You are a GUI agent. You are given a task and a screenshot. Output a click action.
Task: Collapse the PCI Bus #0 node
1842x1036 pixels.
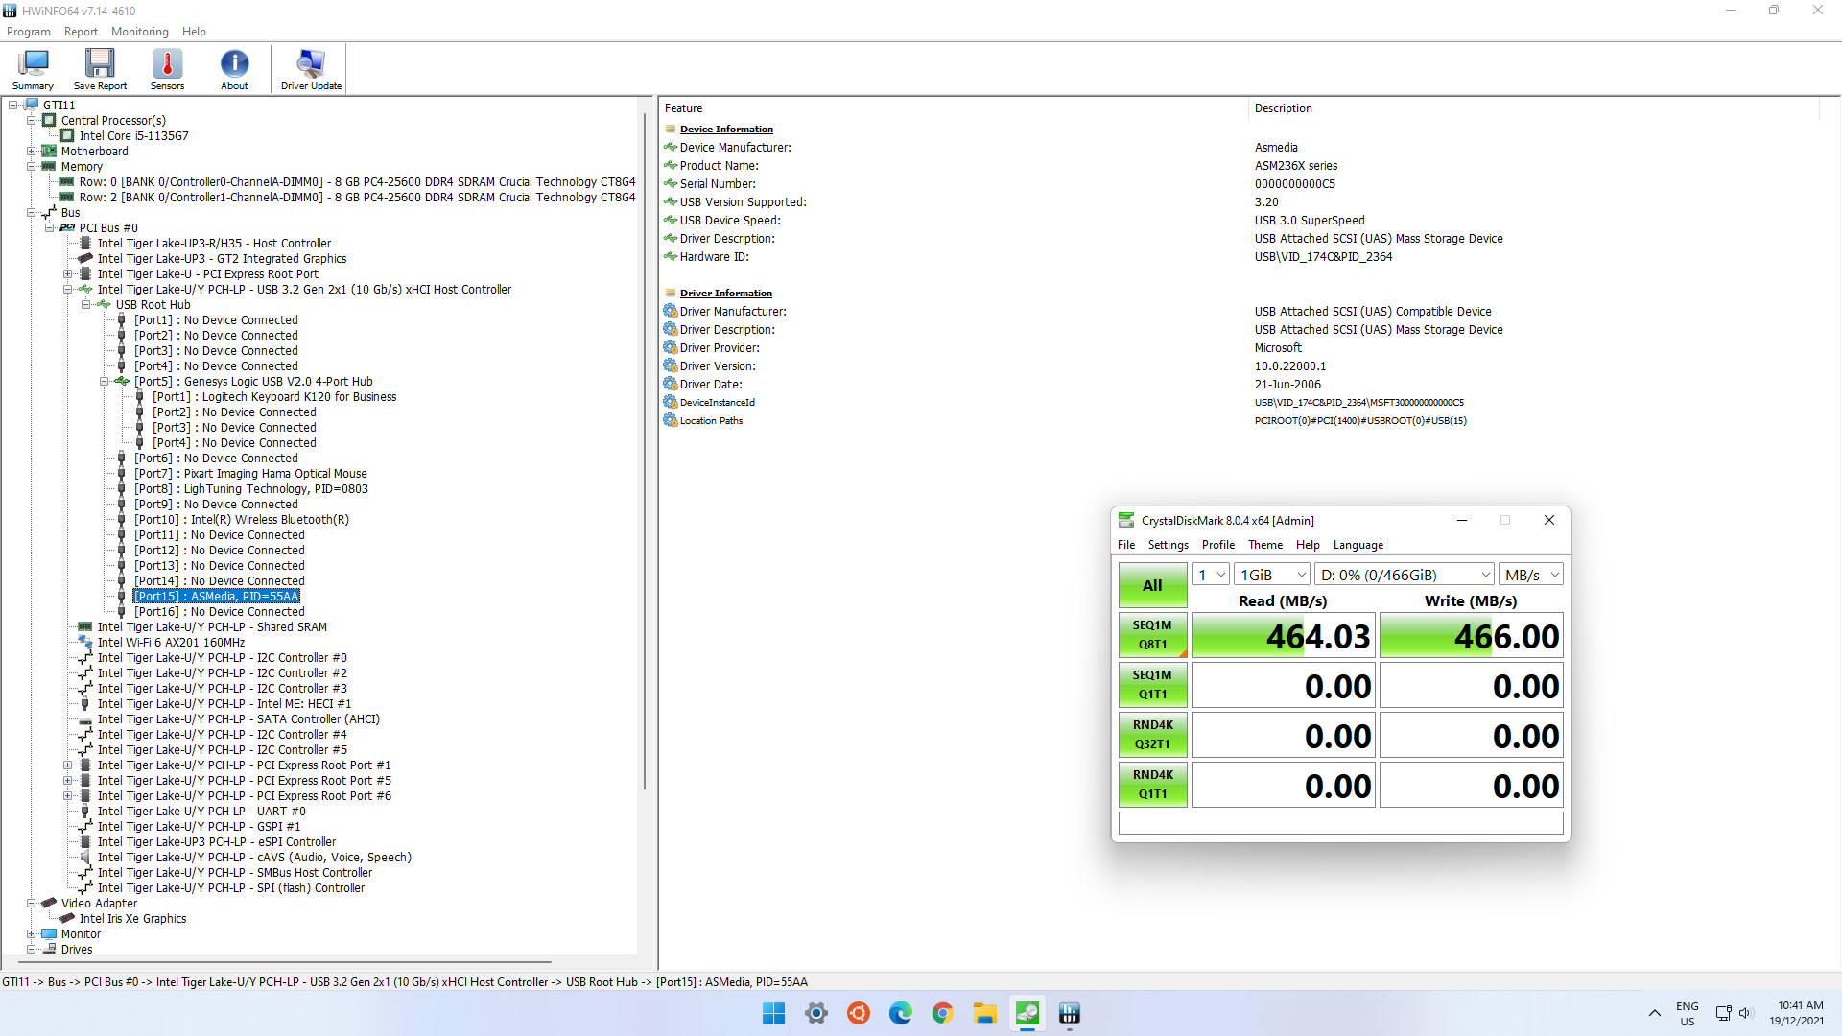coord(50,227)
